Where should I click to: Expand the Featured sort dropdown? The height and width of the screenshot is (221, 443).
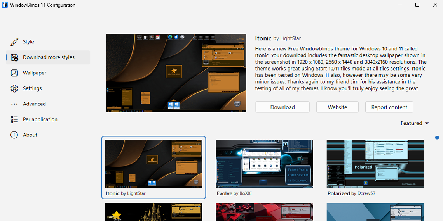415,123
